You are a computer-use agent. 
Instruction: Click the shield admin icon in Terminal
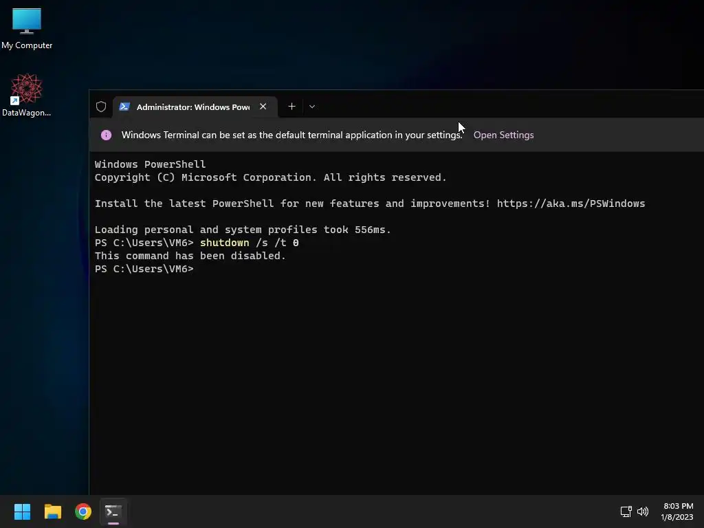point(101,107)
